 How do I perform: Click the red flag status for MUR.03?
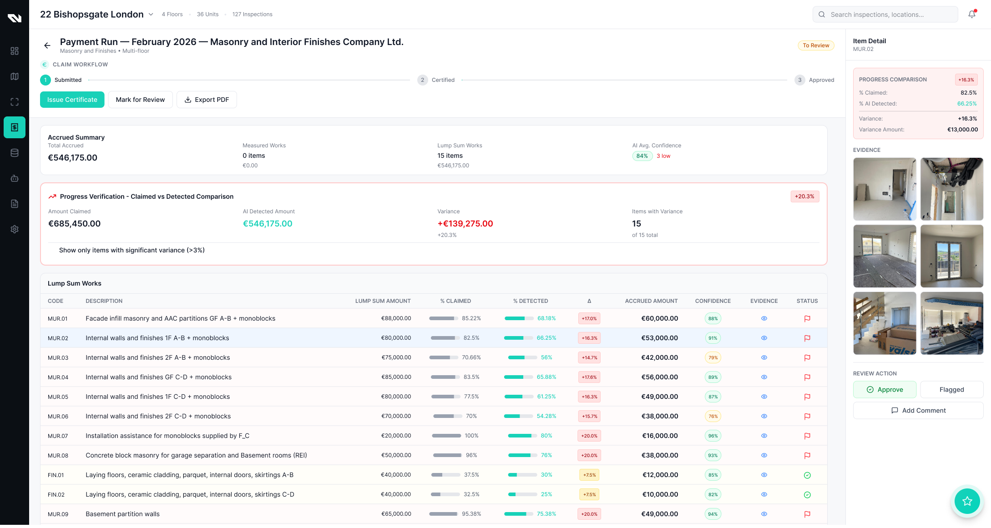pyautogui.click(x=807, y=358)
